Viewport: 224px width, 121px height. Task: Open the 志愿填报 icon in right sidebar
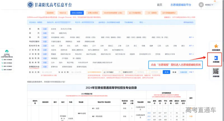(216, 59)
